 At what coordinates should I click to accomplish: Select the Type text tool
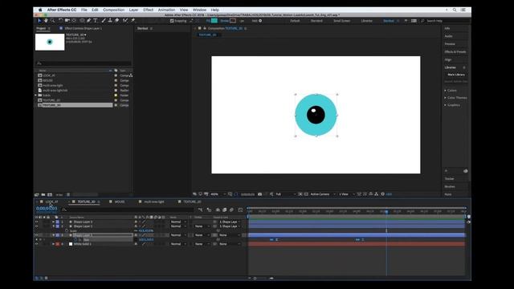[96, 21]
